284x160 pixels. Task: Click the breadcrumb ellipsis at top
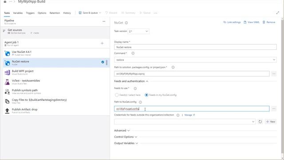pyautogui.click(x=11, y=1)
